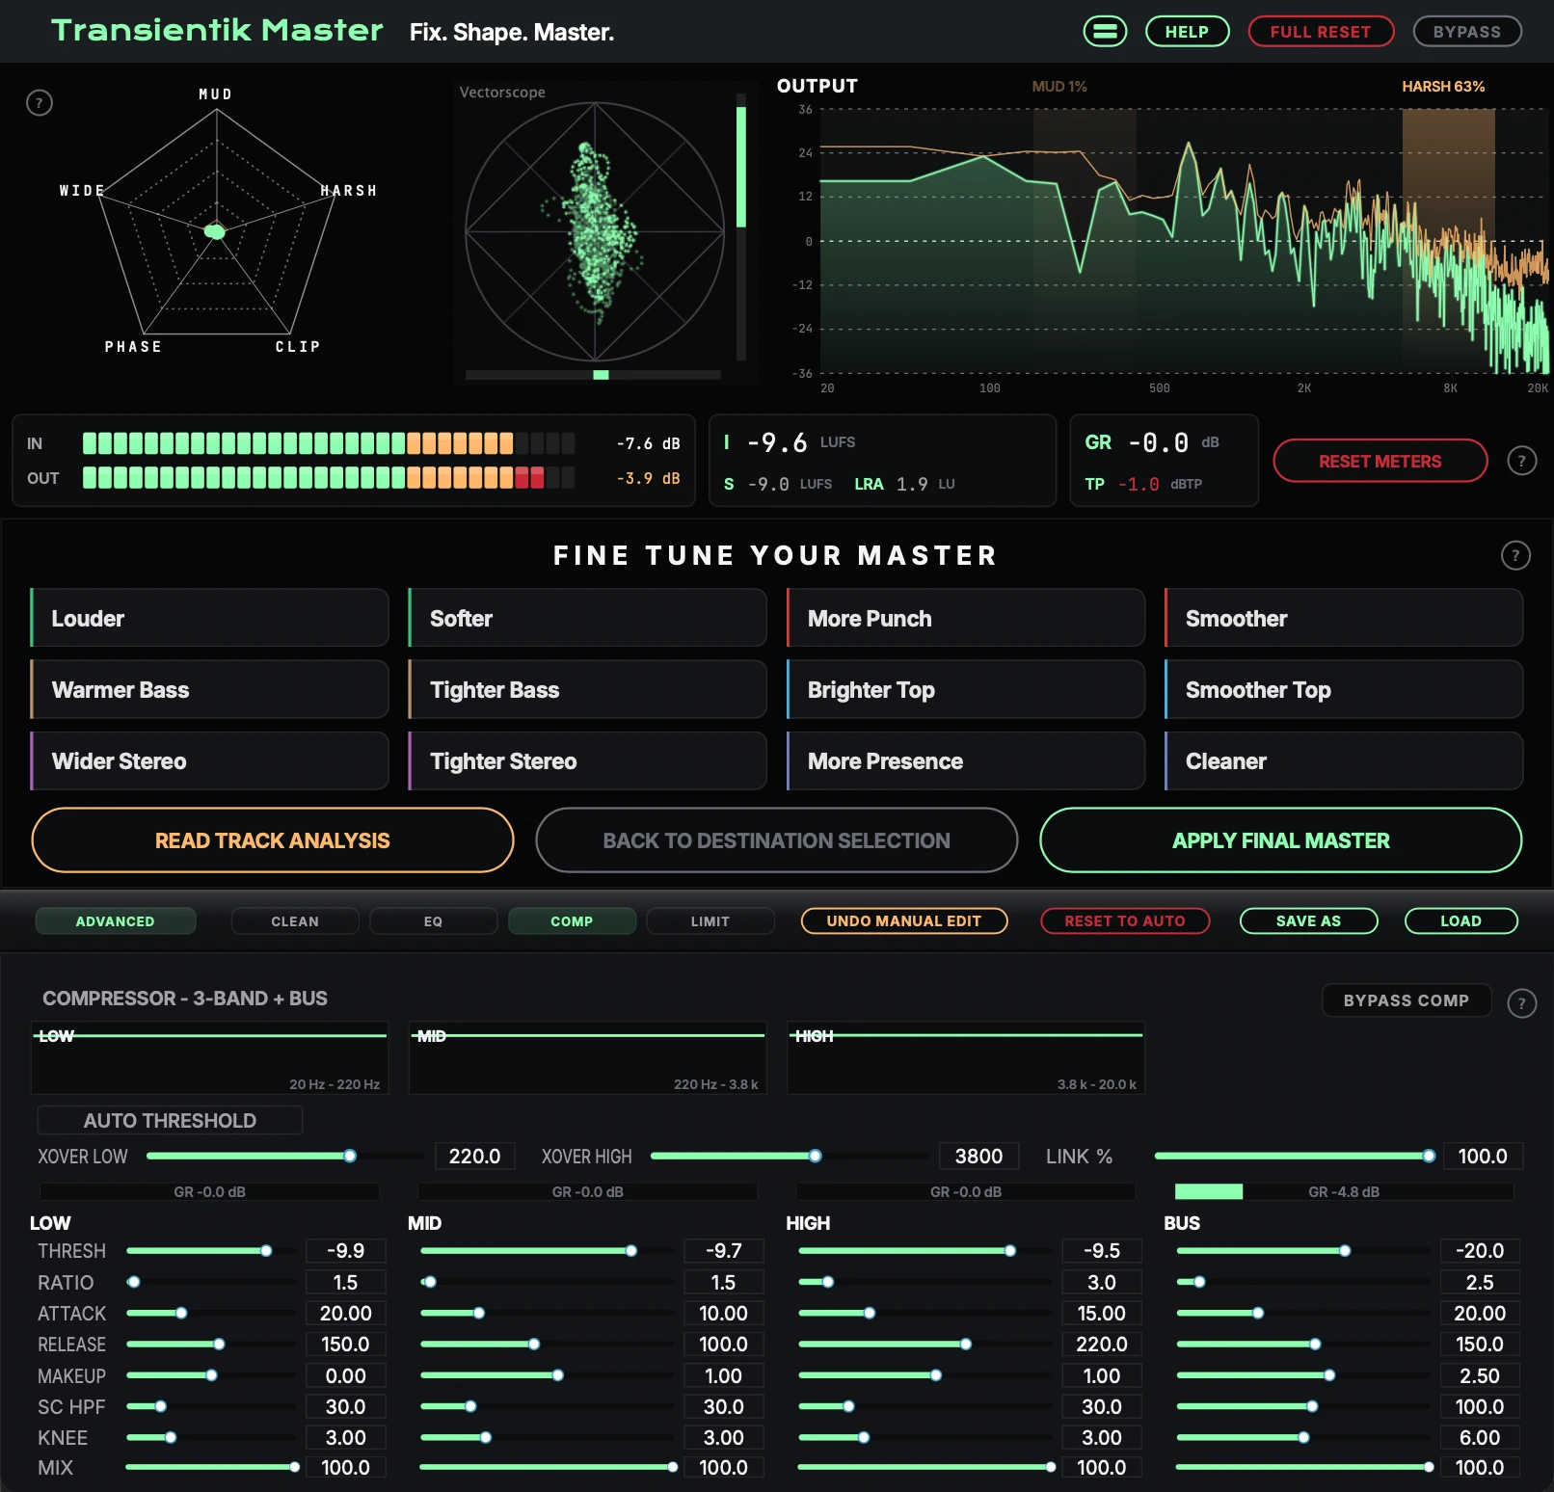The height and width of the screenshot is (1492, 1554).
Task: Click the MUD 1% spectrum label
Action: (1059, 87)
